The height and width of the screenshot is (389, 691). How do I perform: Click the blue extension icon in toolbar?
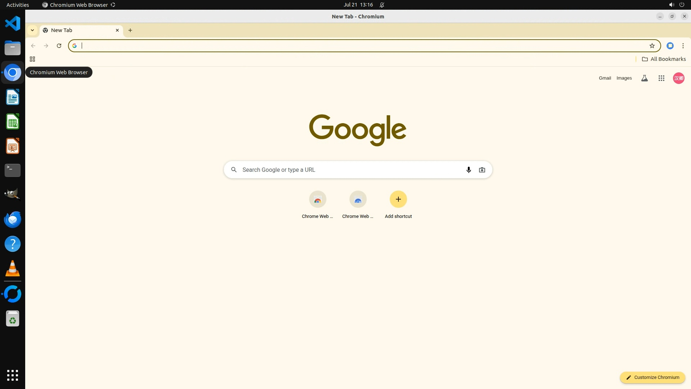670,46
